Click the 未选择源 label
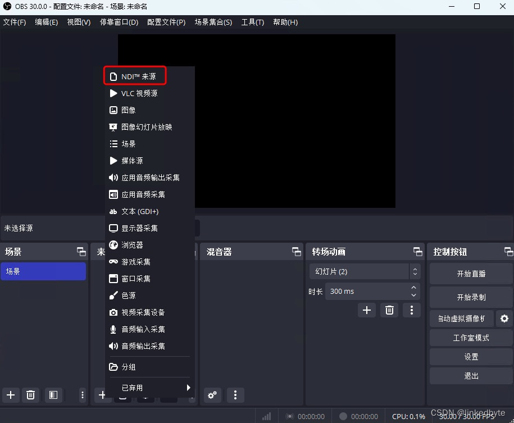This screenshot has width=514, height=423. click(x=19, y=228)
